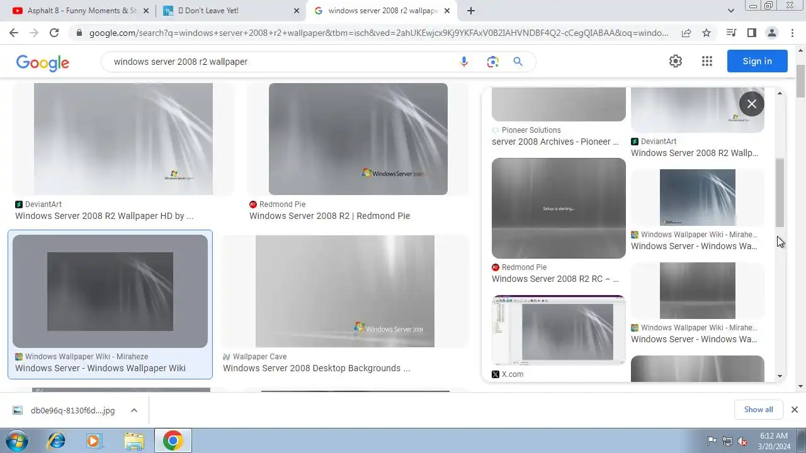This screenshot has height=453, width=806.
Task: Open a new browser tab
Action: [471, 11]
